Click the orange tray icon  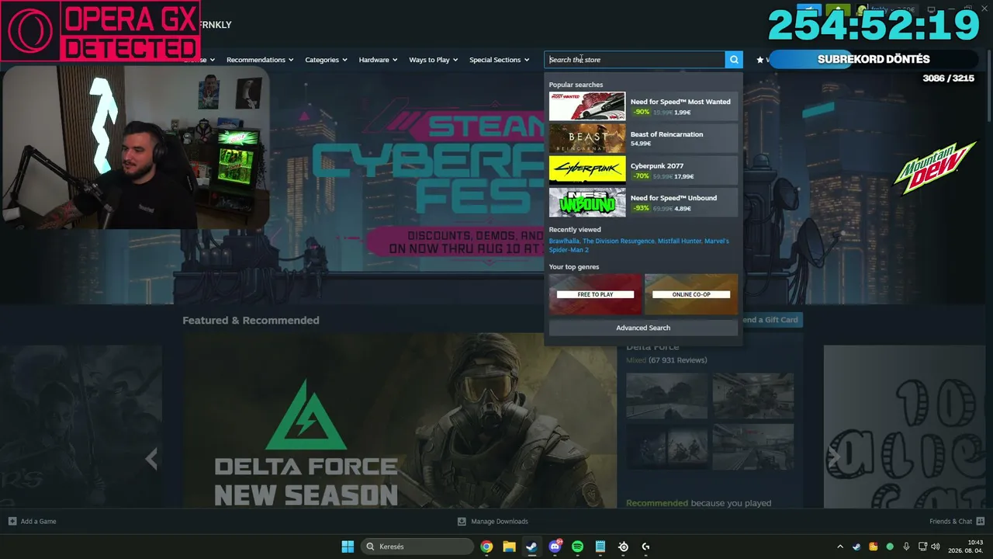[x=873, y=547]
